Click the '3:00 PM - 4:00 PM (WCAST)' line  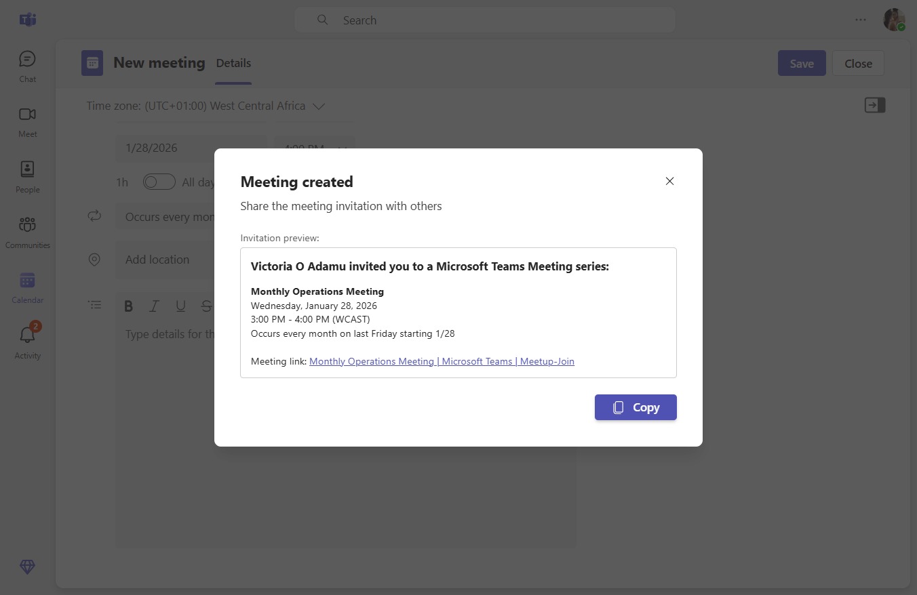point(311,319)
